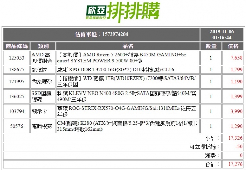Click the AMD Ryzen 5 2600 bundle name
The width and height of the screenshot is (246, 170).
[122, 58]
